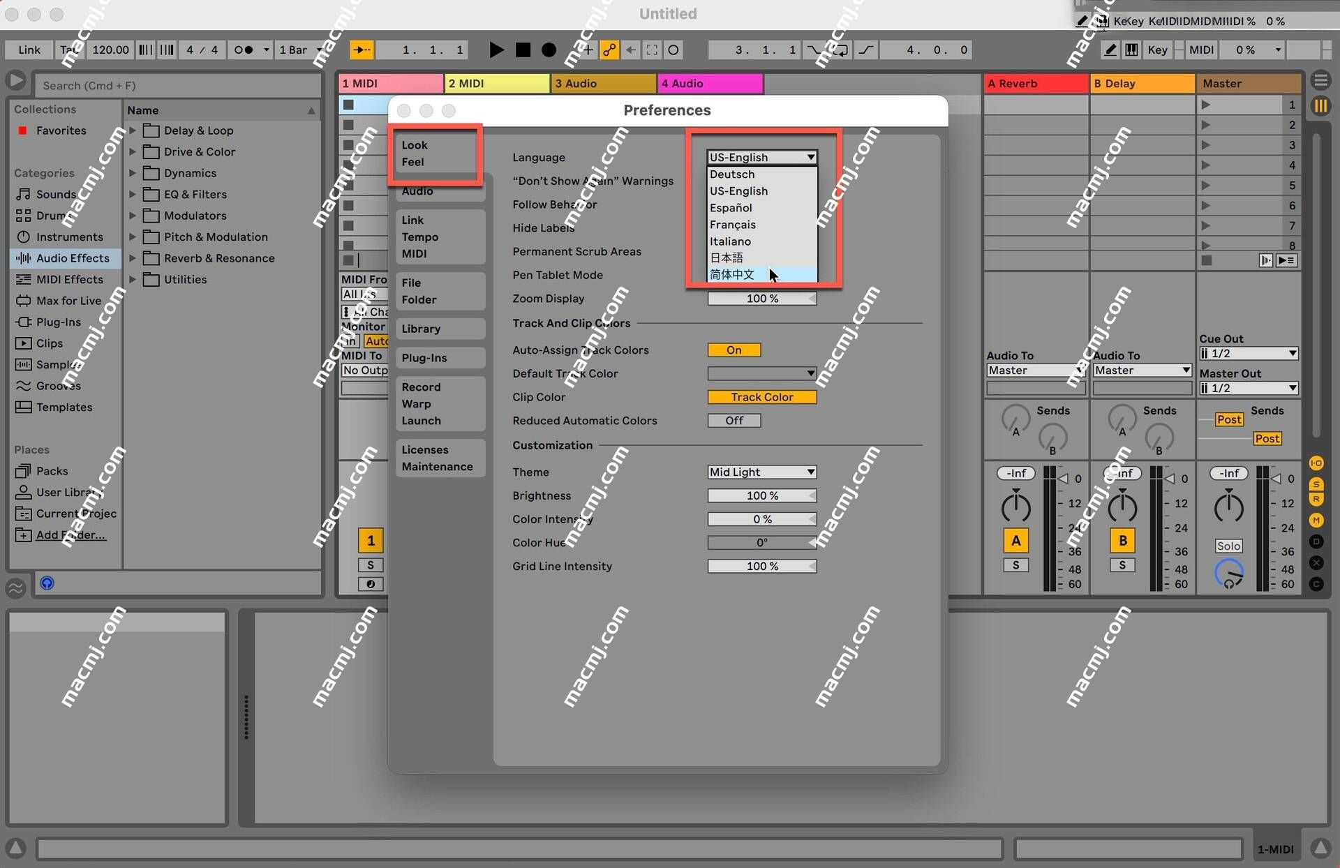Viewport: 1340px width, 868px height.
Task: Select Español from language dropdown
Action: tap(733, 207)
